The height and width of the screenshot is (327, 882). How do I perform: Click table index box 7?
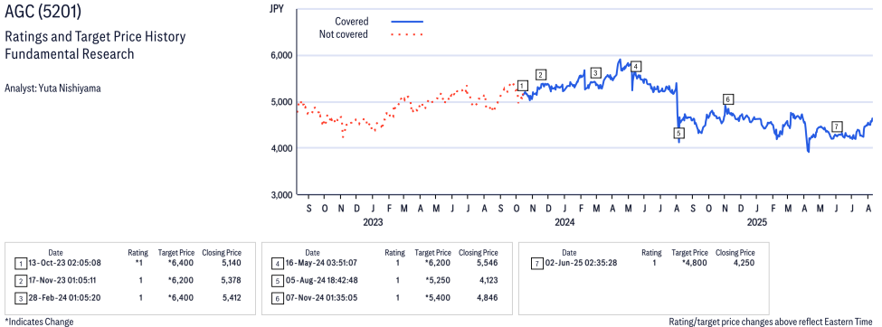coord(536,264)
